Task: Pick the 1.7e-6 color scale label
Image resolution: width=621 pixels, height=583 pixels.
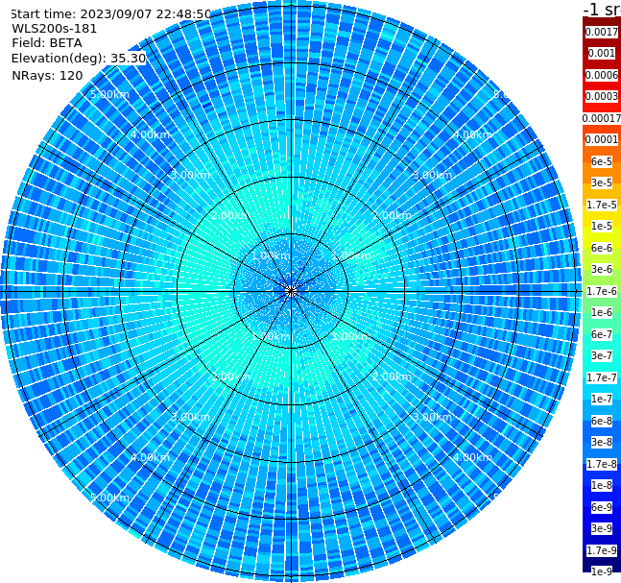Action: point(602,291)
